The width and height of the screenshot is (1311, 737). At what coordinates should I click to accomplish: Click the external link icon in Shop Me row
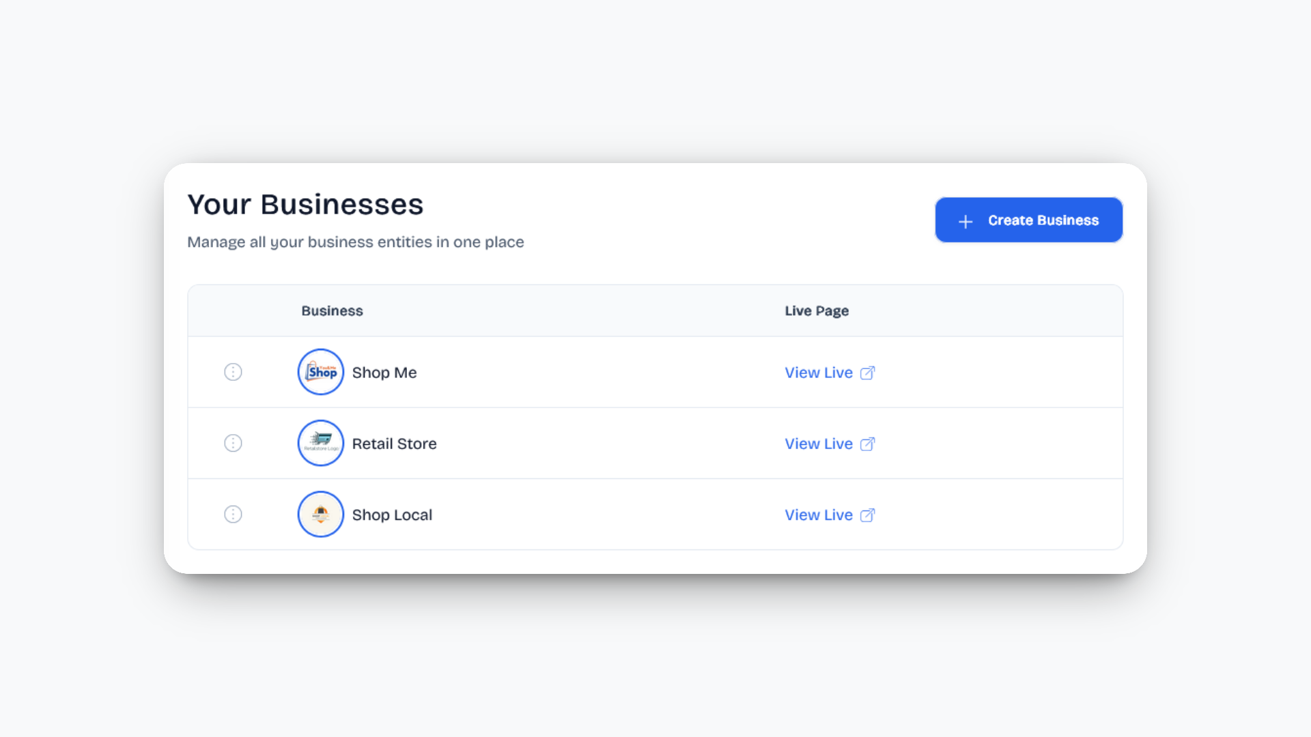click(867, 373)
